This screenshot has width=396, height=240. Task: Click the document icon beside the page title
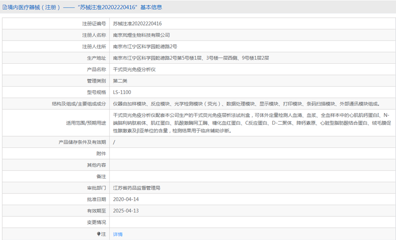(x=4, y=7)
